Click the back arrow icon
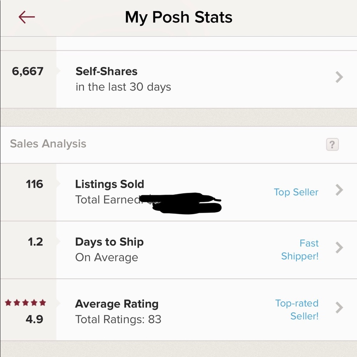Viewport: 357px width, 357px height. coord(26,17)
